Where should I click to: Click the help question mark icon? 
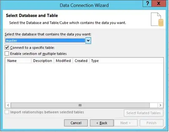pos(147,3)
